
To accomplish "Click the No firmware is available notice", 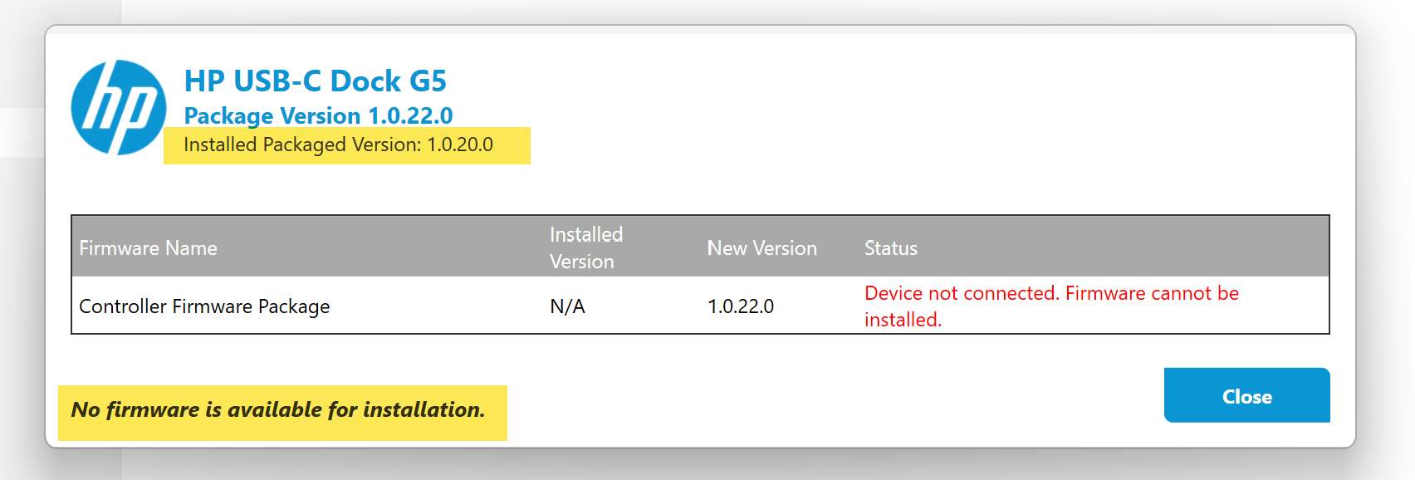I will pos(278,410).
